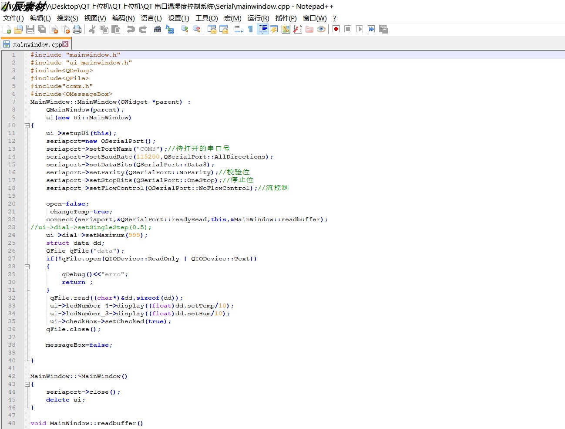Open the ? help menu
This screenshot has width=565, height=429.
click(x=334, y=18)
